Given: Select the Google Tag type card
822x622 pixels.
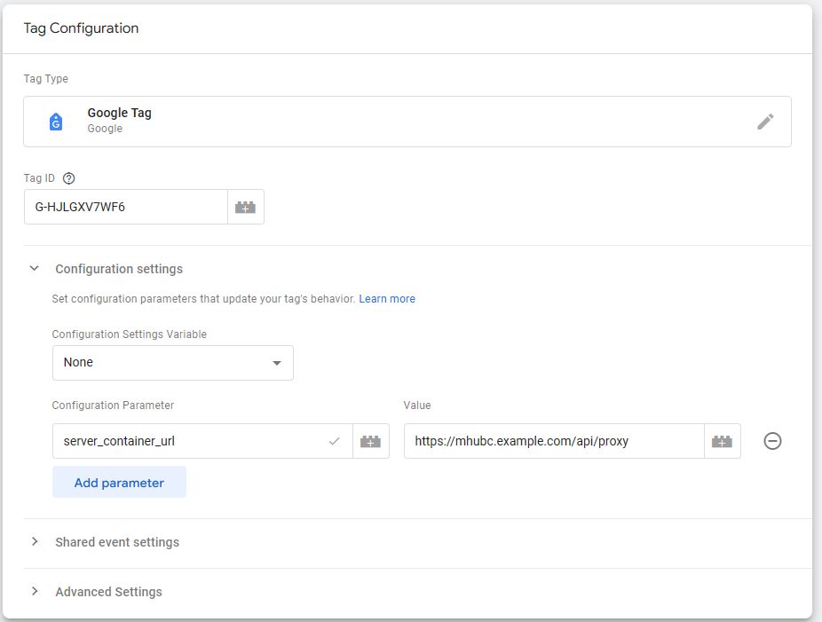Looking at the screenshot, I should tap(407, 122).
